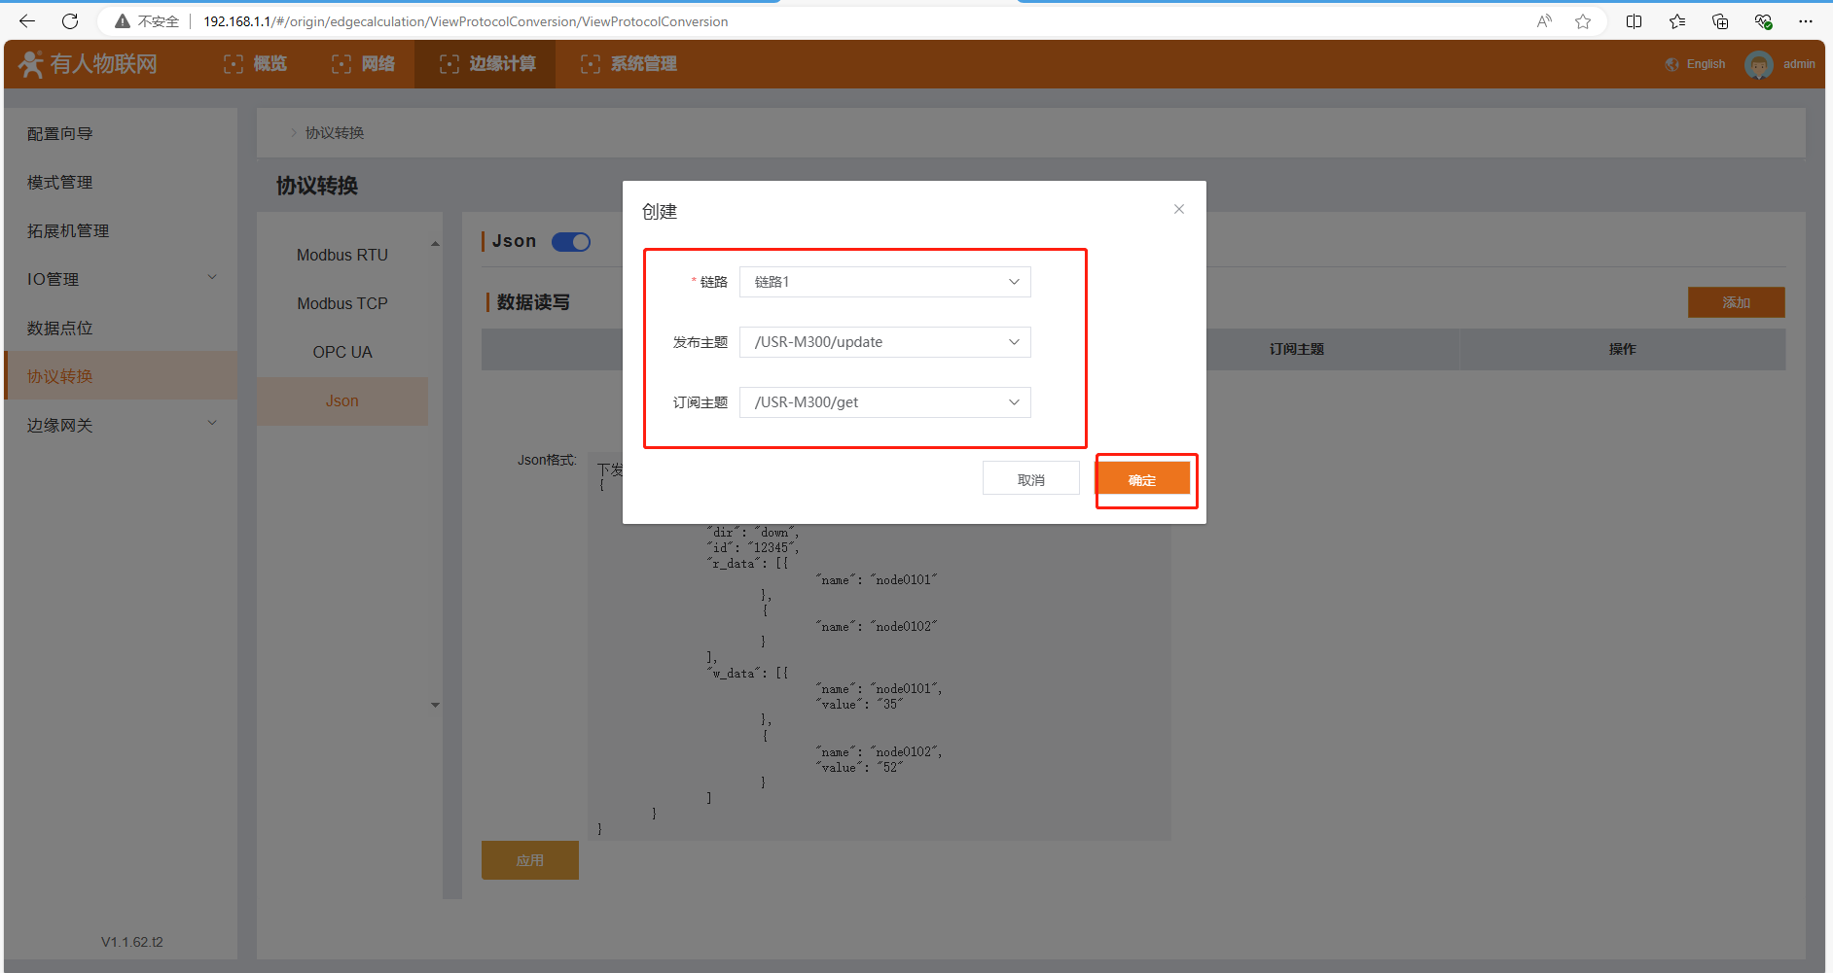Viewport: 1833px width, 973px height.
Task: Click the 确定 confirm button
Action: tap(1143, 479)
